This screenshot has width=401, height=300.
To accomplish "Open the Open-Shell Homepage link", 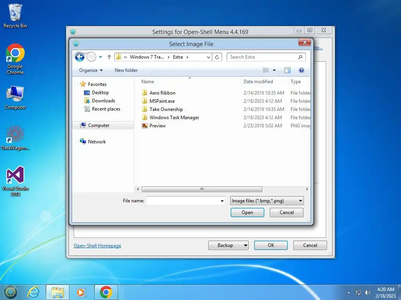I will pyautogui.click(x=98, y=246).
